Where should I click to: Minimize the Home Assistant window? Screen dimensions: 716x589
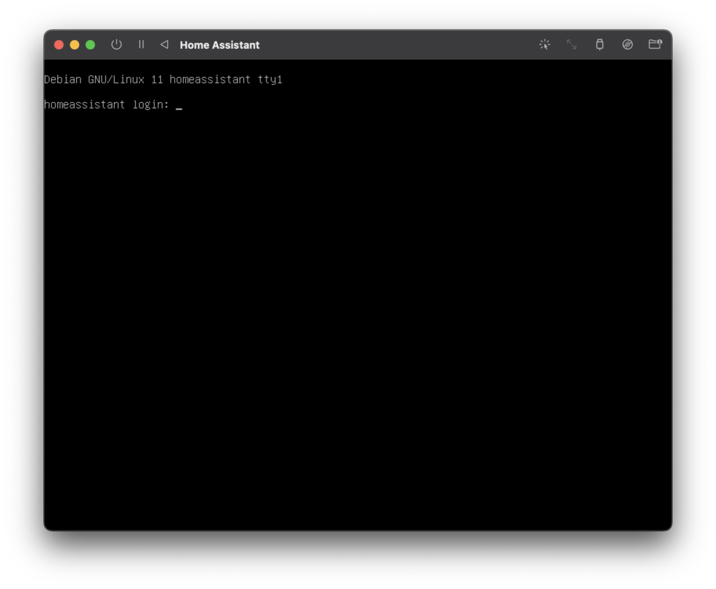[74, 45]
